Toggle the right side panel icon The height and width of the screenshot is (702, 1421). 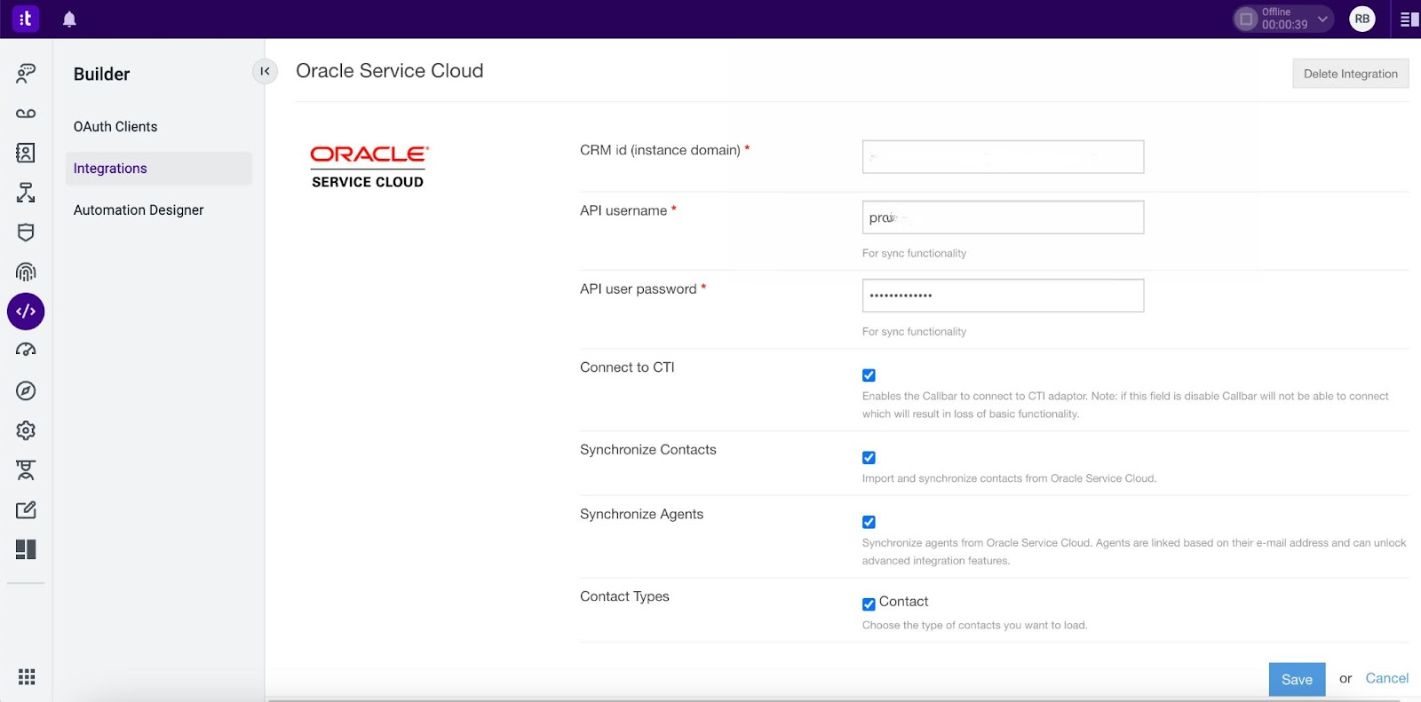1409,19
